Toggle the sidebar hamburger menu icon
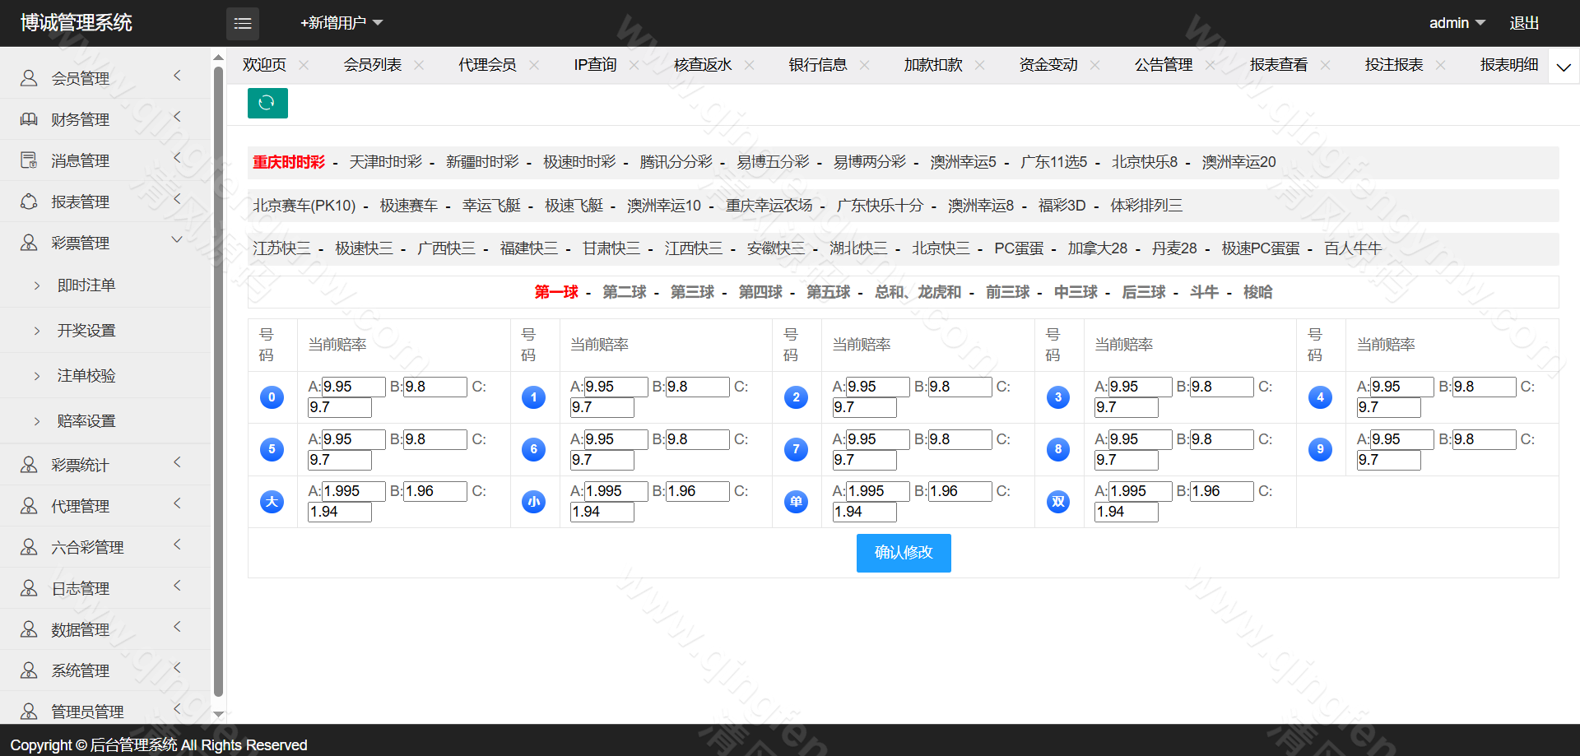 pos(243,24)
